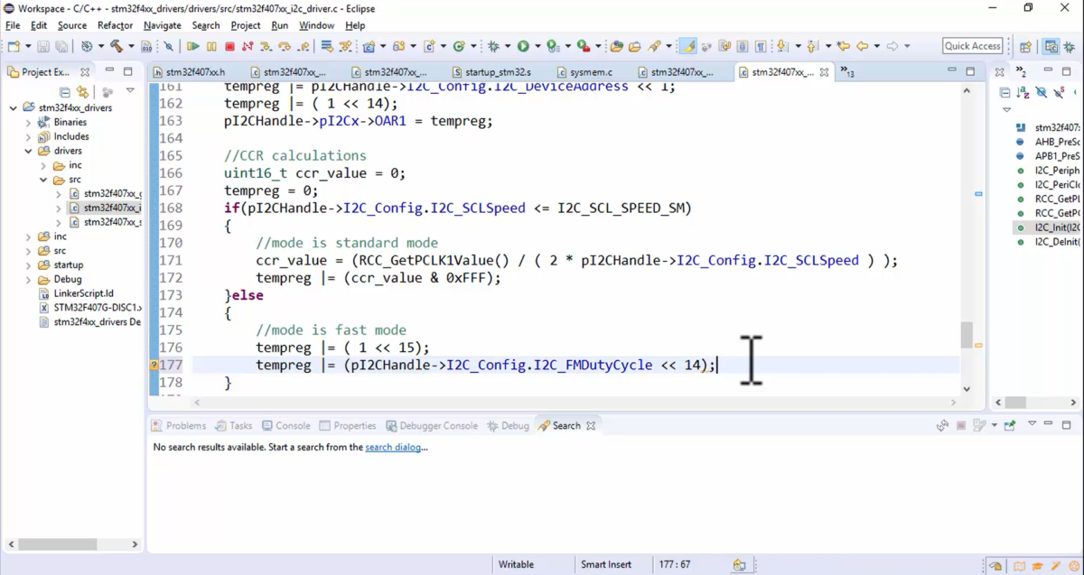Click the hammer Build icon
The image size is (1084, 575).
(117, 46)
